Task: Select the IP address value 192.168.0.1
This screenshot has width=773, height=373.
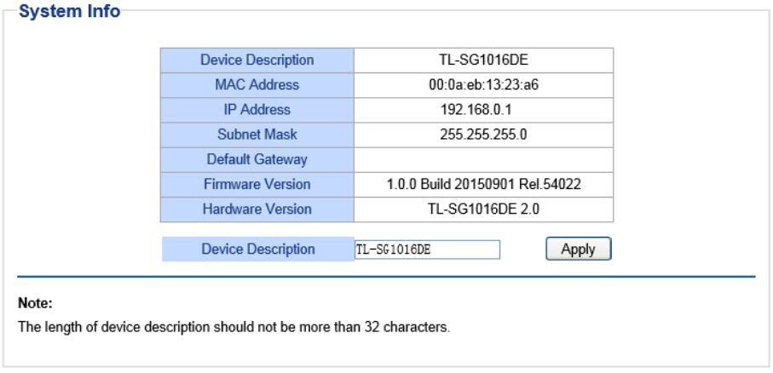Action: tap(483, 110)
